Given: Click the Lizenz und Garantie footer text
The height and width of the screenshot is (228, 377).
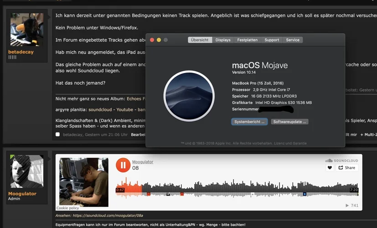Looking at the screenshot, I should pyautogui.click(x=290, y=143).
